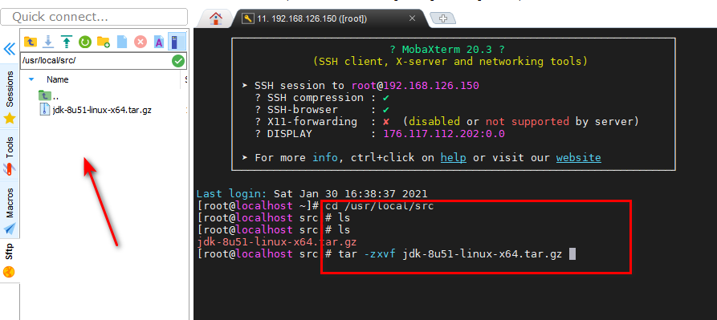
Task: Create a new folder with folder-plus icon
Action: click(104, 42)
